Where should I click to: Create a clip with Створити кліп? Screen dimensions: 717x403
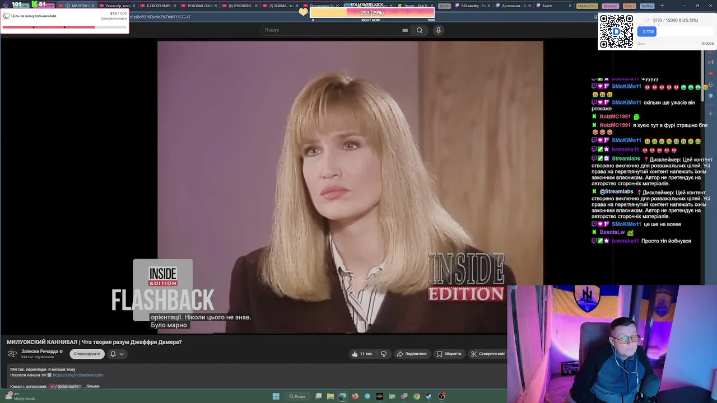point(488,354)
